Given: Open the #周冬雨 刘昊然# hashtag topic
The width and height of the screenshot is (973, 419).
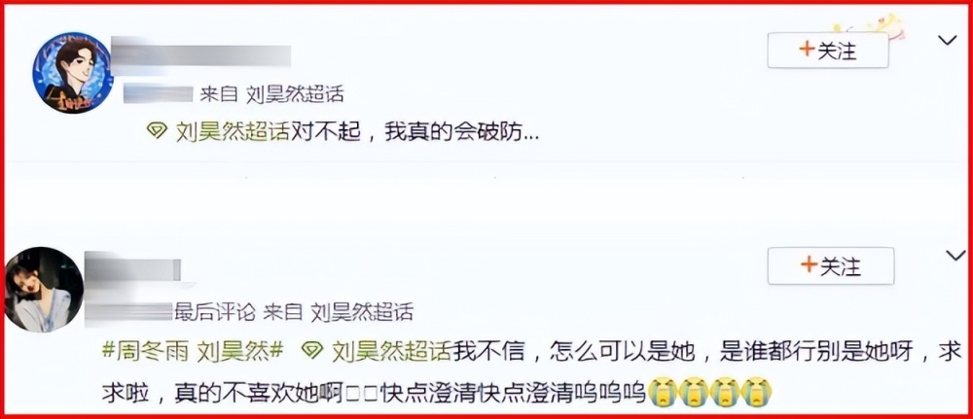Looking at the screenshot, I should tap(193, 352).
